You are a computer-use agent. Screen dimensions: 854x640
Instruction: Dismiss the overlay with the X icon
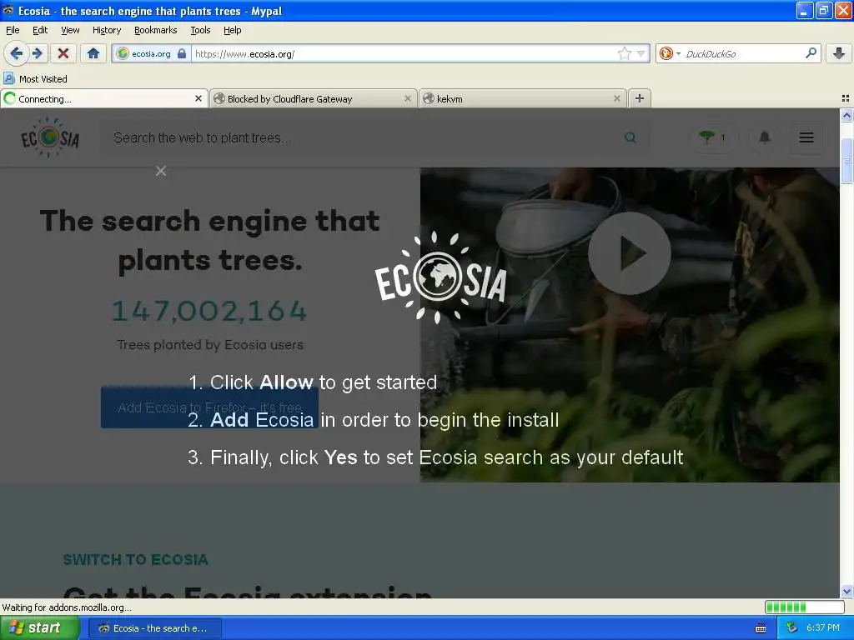[x=161, y=171]
